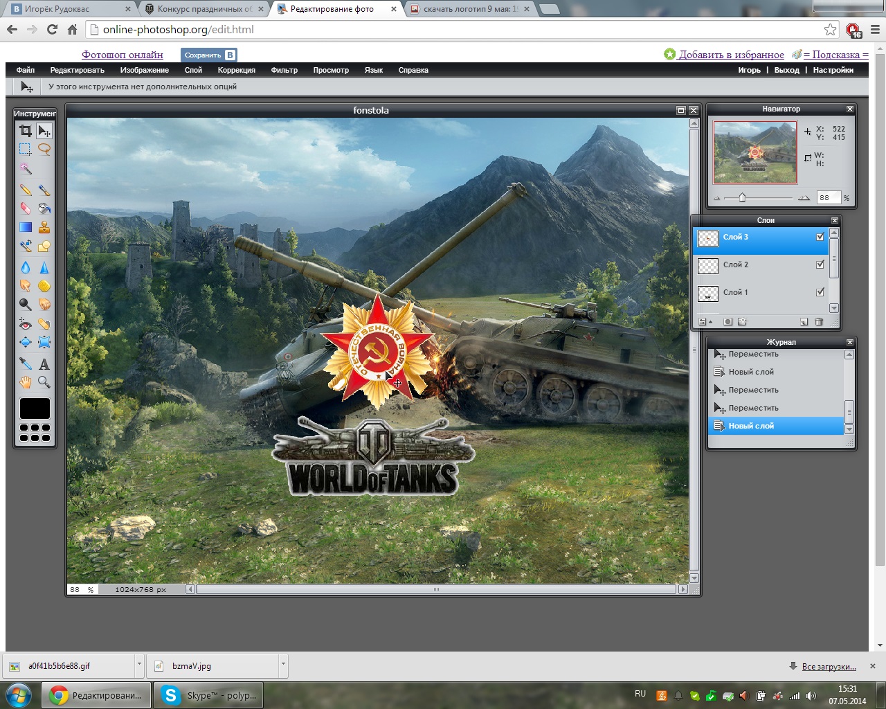Open the Фильтр menu

284,70
